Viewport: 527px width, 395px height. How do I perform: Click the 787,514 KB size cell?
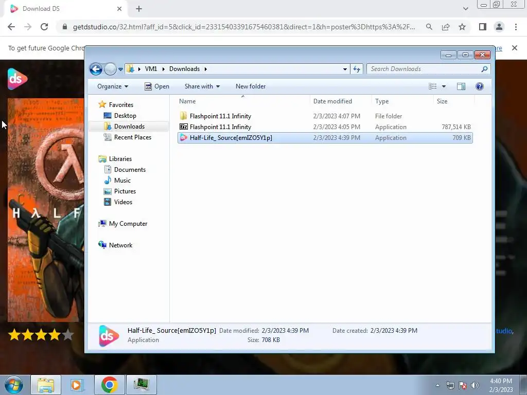pyautogui.click(x=456, y=127)
